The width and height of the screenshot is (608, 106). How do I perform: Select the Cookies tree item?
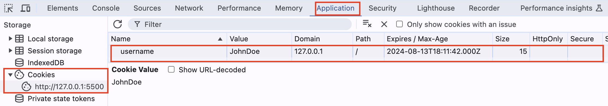coord(41,75)
